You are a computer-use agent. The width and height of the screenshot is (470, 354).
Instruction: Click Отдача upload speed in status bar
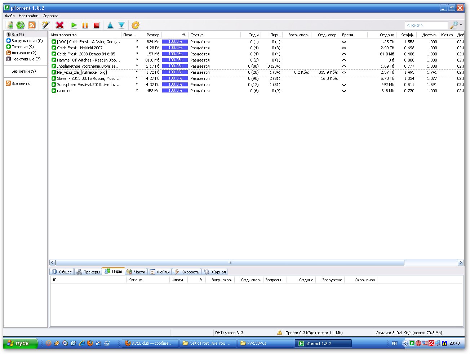click(409, 333)
